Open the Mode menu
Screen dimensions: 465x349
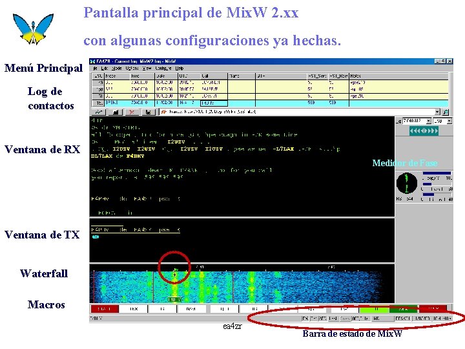tap(116, 69)
